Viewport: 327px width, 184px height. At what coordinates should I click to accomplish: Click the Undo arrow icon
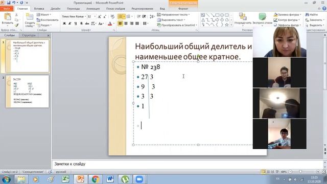pos(14,3)
